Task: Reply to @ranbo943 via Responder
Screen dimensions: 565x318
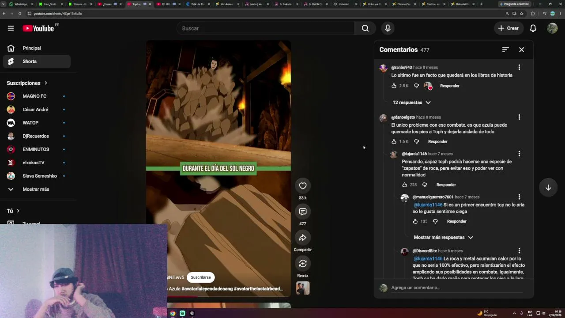Action: click(x=450, y=86)
